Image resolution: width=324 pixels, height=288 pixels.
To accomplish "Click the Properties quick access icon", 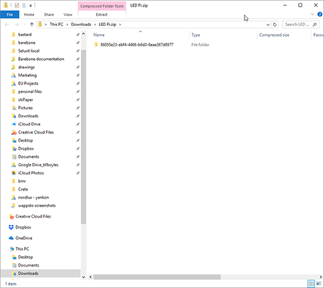I will click(x=17, y=5).
